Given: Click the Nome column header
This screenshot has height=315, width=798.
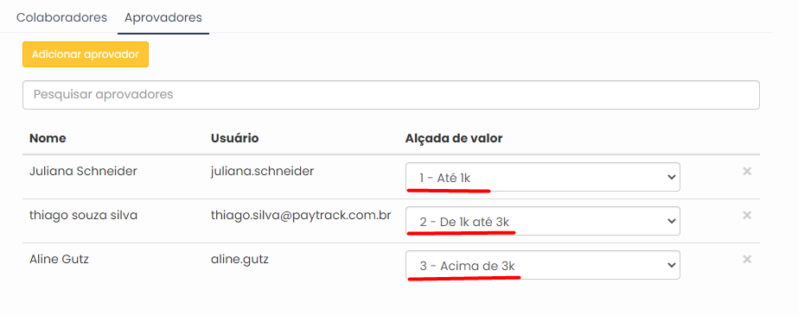Looking at the screenshot, I should (48, 138).
